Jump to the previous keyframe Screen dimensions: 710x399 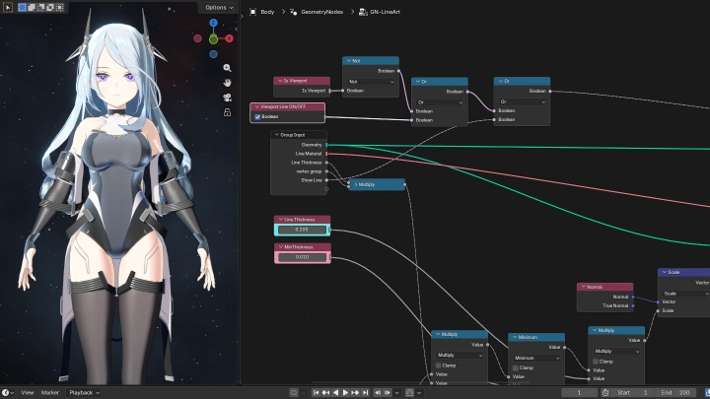click(325, 393)
